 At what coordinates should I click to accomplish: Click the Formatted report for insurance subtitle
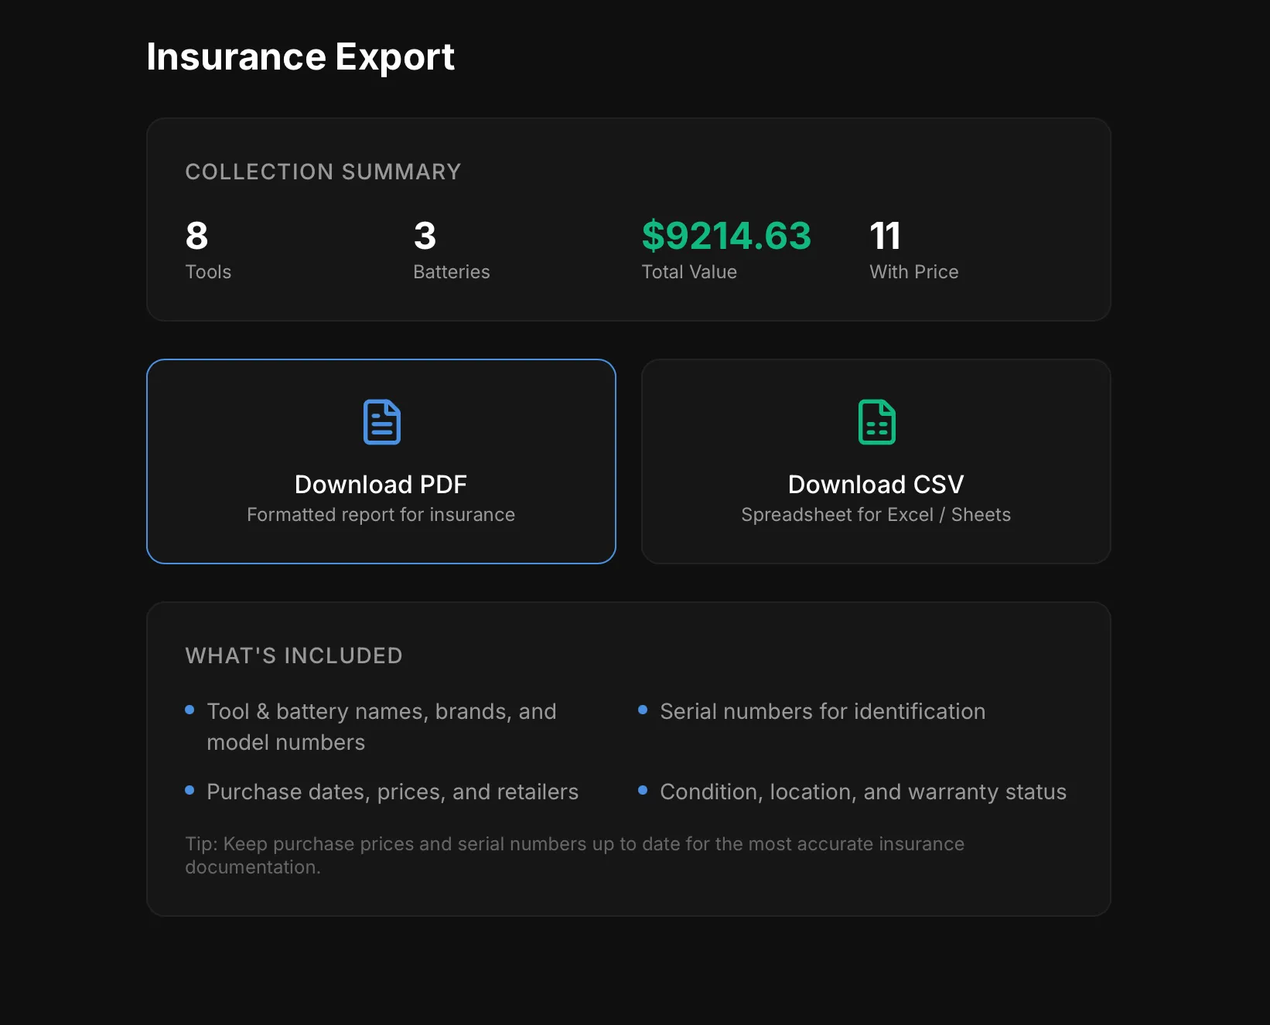click(x=381, y=514)
